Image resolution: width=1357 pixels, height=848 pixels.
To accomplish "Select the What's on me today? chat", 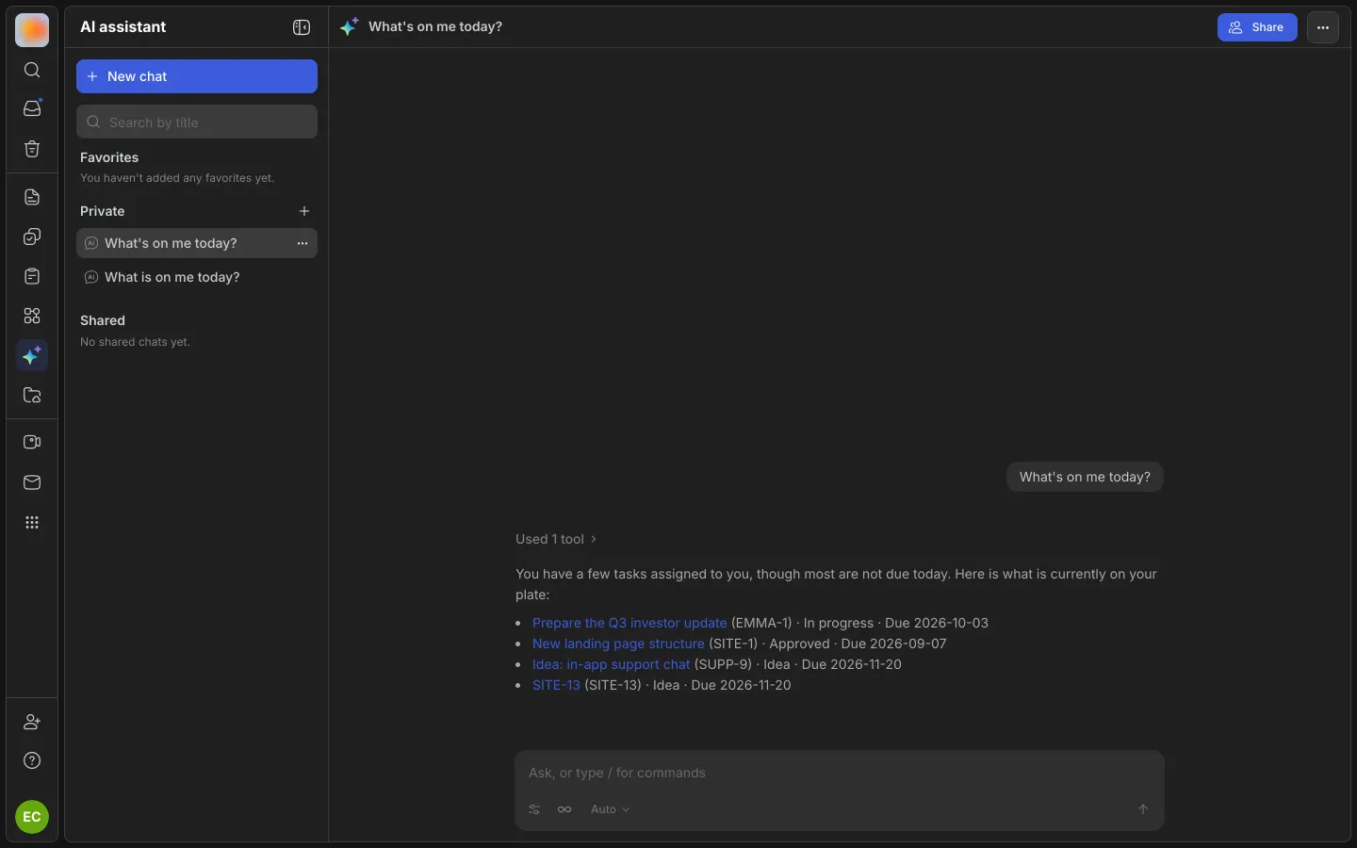I will tap(197, 243).
